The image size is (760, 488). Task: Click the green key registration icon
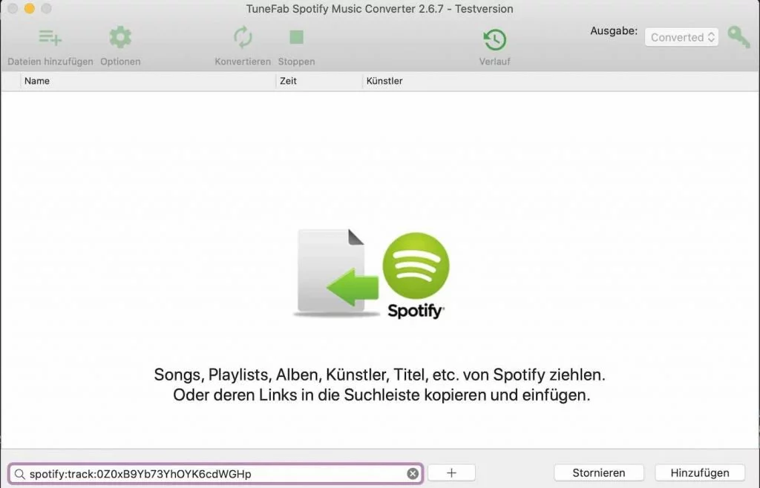tap(738, 37)
